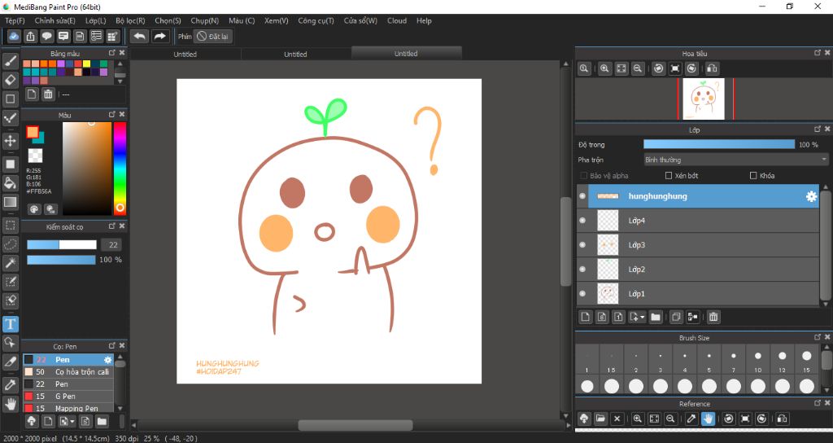Adjust the brush size slider at 22
The height and width of the screenshot is (443, 833).
(62, 244)
